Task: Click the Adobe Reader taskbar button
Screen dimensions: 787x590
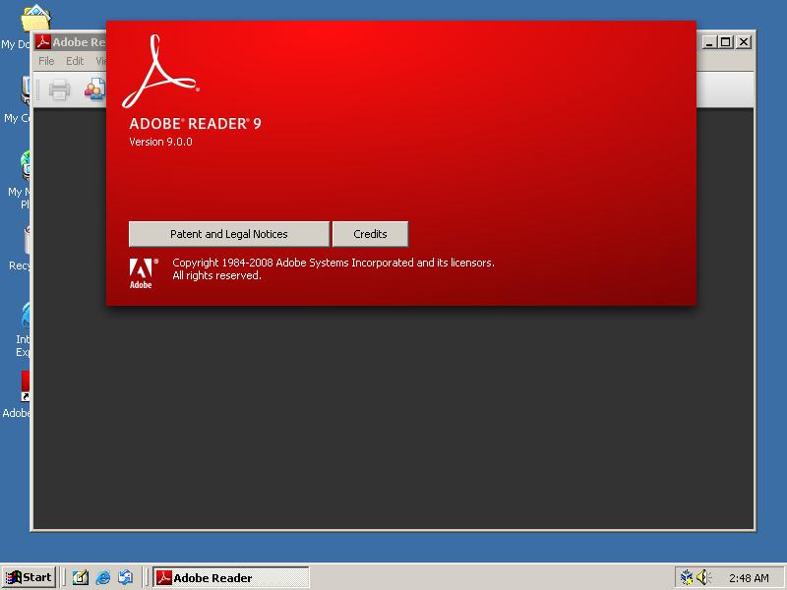Action: 231,577
